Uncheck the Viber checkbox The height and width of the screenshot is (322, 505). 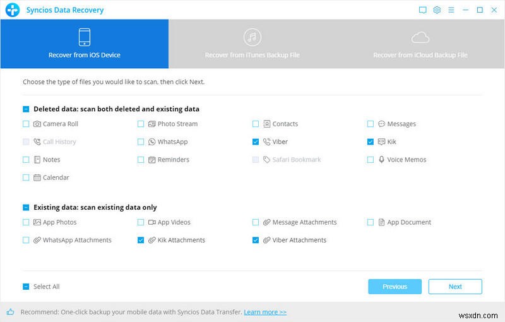tap(256, 141)
